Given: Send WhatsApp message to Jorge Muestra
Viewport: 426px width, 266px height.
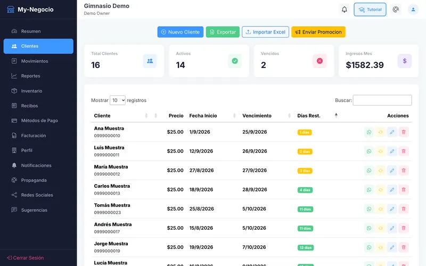Looking at the screenshot, I should (369, 247).
